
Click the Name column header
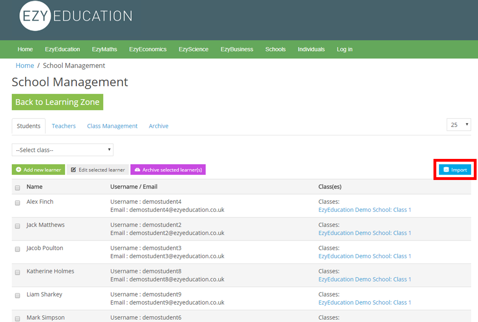35,187
